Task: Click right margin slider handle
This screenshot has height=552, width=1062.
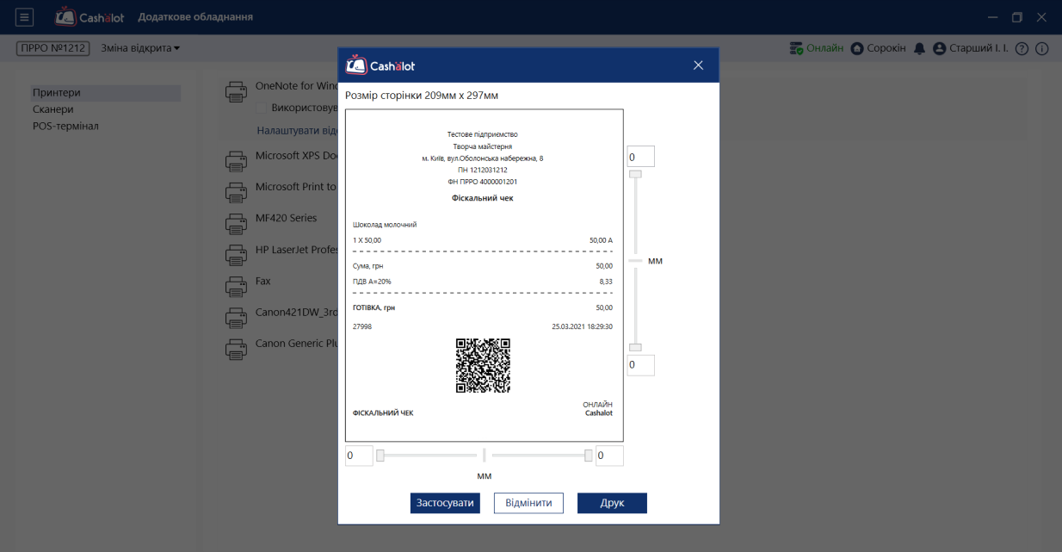Action: pos(589,456)
